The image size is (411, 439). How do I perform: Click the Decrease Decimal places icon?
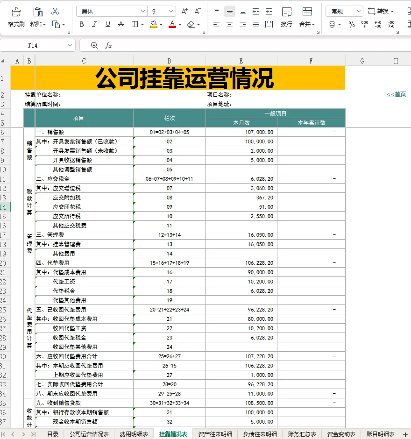(391, 25)
